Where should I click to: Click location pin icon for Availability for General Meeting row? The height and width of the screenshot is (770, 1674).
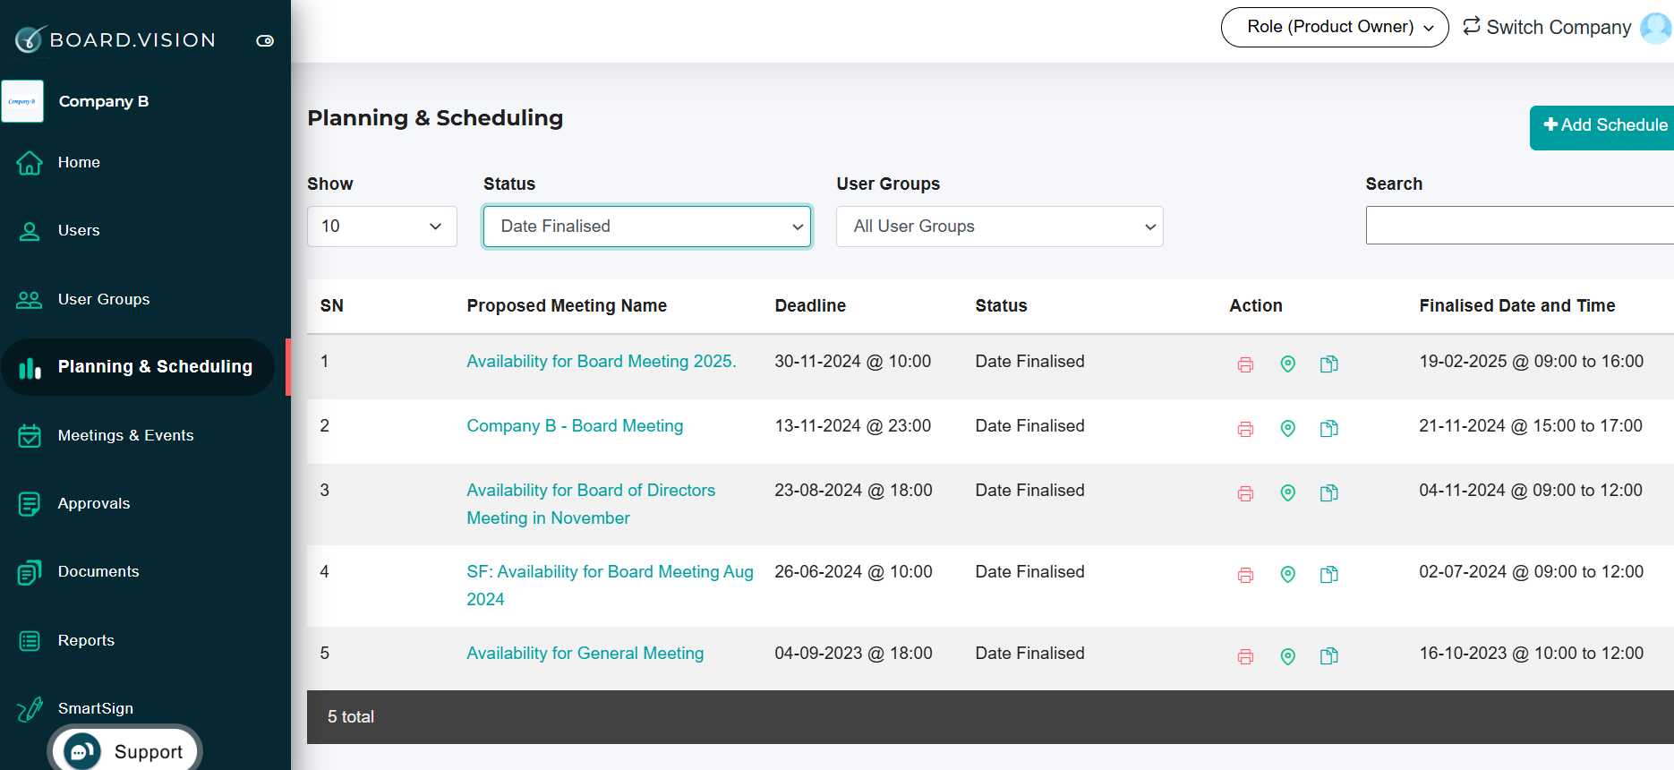[1287, 656]
